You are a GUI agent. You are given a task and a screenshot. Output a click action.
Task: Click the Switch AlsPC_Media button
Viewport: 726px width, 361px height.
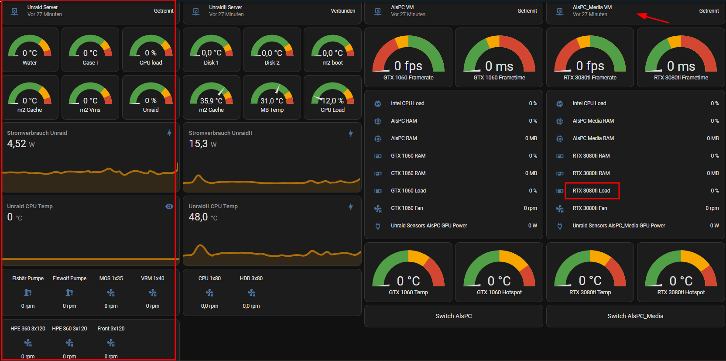pyautogui.click(x=635, y=316)
